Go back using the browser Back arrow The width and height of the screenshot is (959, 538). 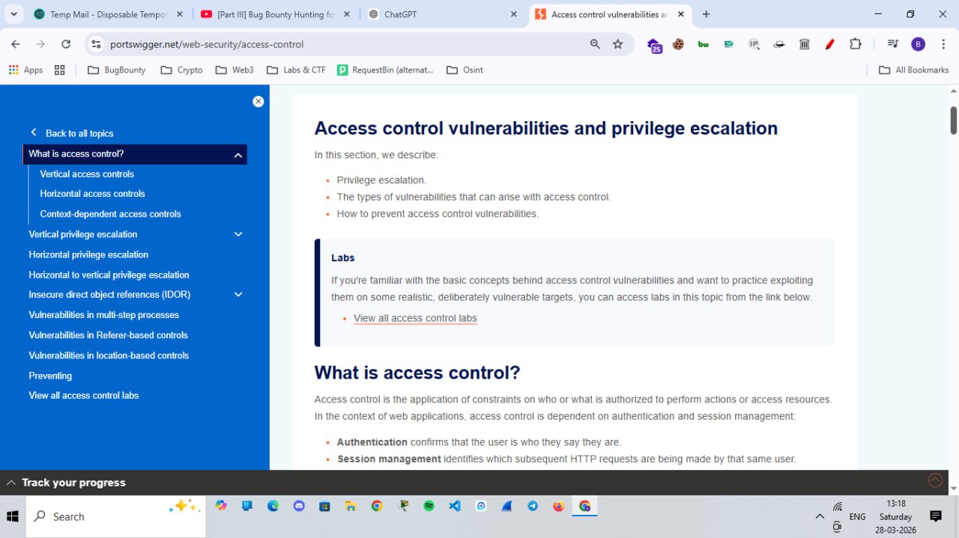[x=16, y=44]
